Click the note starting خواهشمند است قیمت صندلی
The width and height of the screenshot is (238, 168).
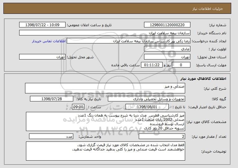(x=128, y=150)
